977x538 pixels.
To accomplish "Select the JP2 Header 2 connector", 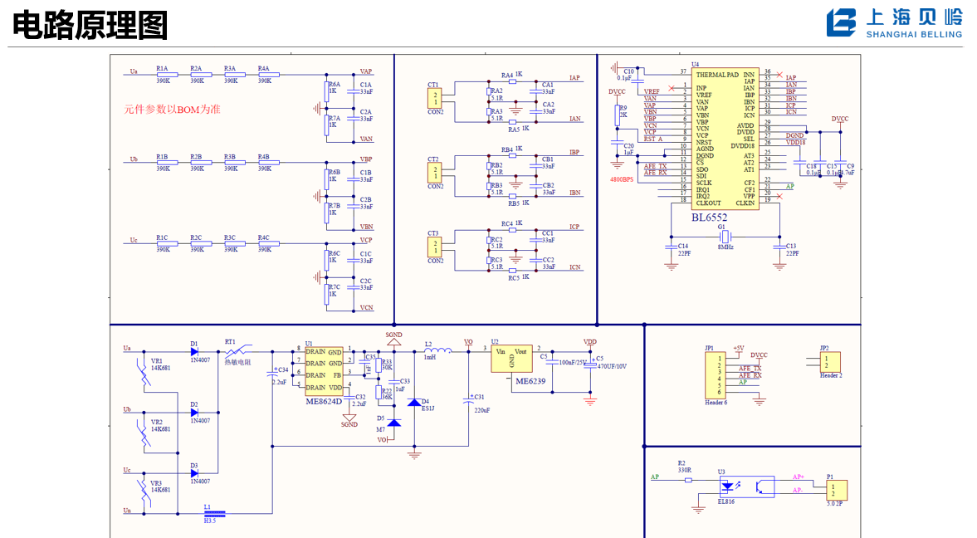I will [830, 362].
